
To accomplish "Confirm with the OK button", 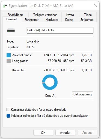I will point(43,133).
